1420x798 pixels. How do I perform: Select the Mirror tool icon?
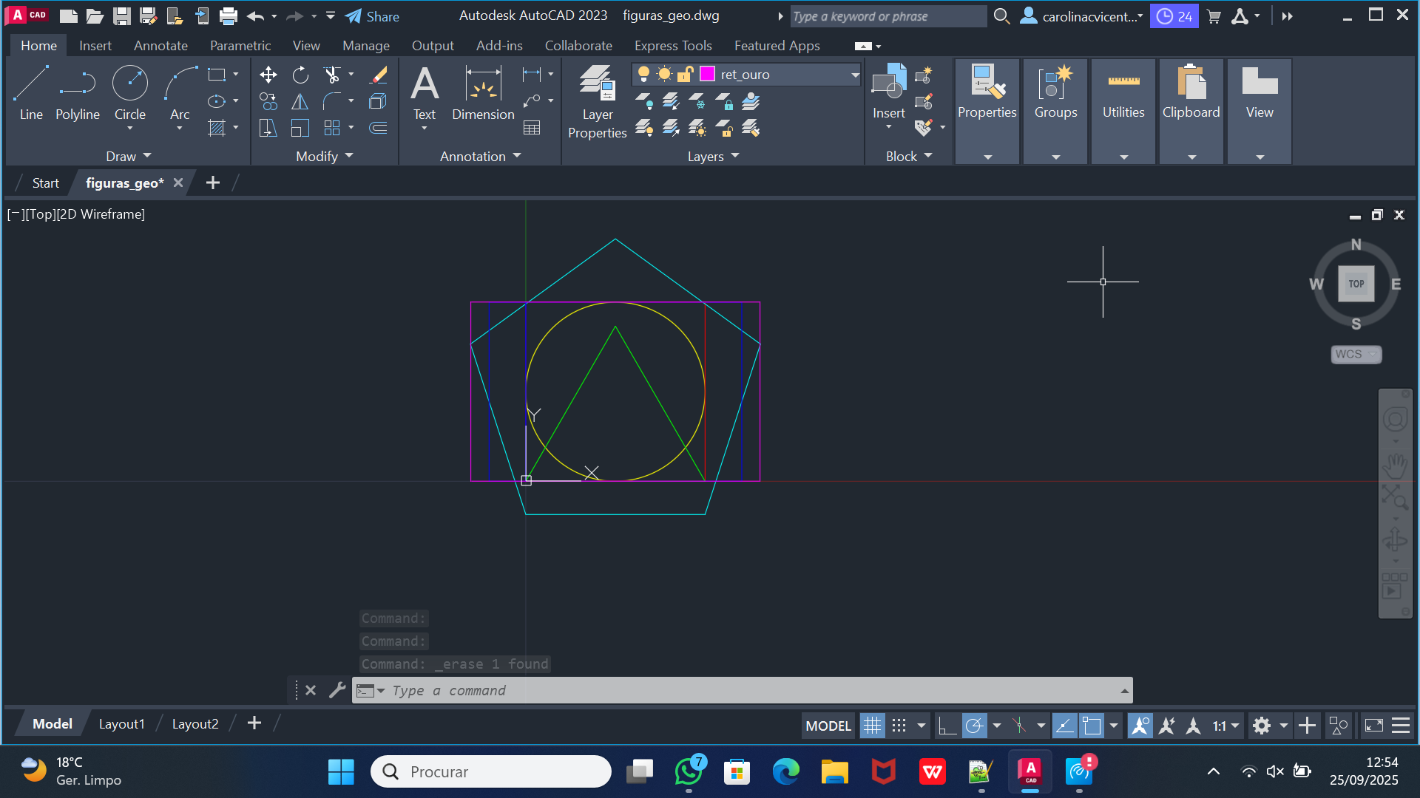300,102
